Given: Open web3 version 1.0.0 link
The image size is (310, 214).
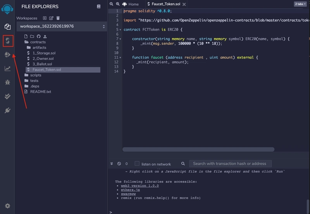Looking at the screenshot, I should click(x=140, y=186).
